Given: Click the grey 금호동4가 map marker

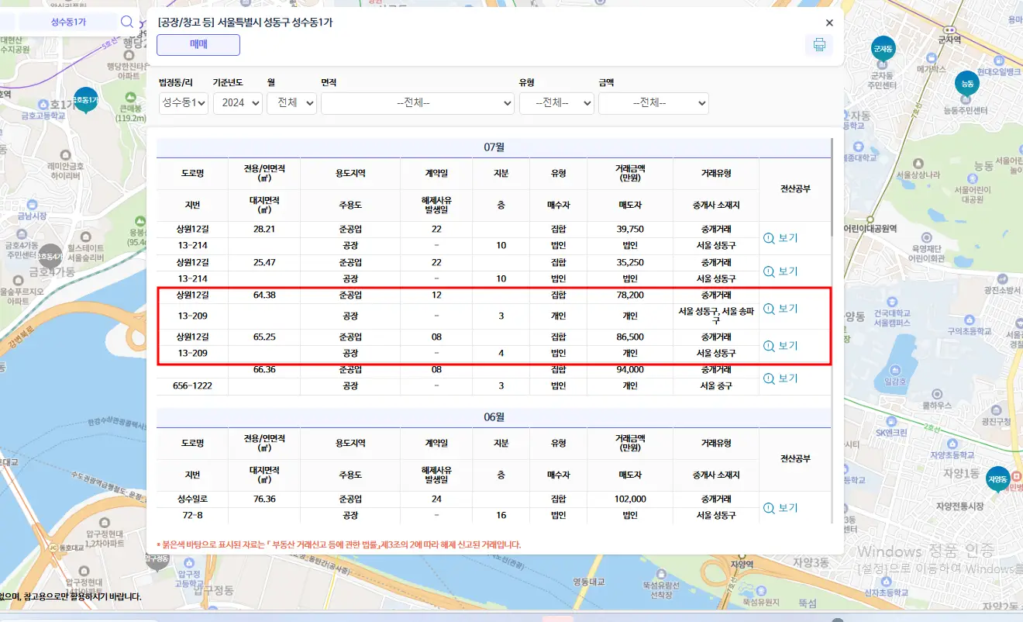Looking at the screenshot, I should click(49, 256).
